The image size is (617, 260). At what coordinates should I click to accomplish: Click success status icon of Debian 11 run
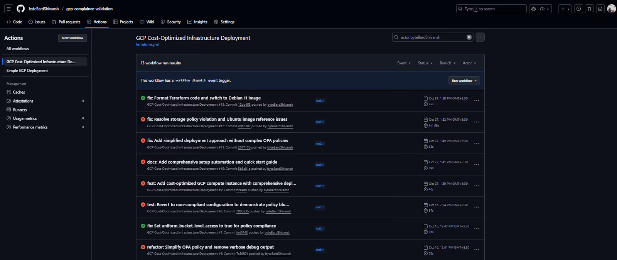tap(143, 98)
